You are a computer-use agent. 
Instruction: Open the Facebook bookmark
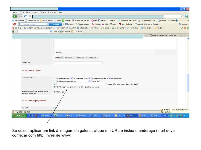[x=107, y=20]
